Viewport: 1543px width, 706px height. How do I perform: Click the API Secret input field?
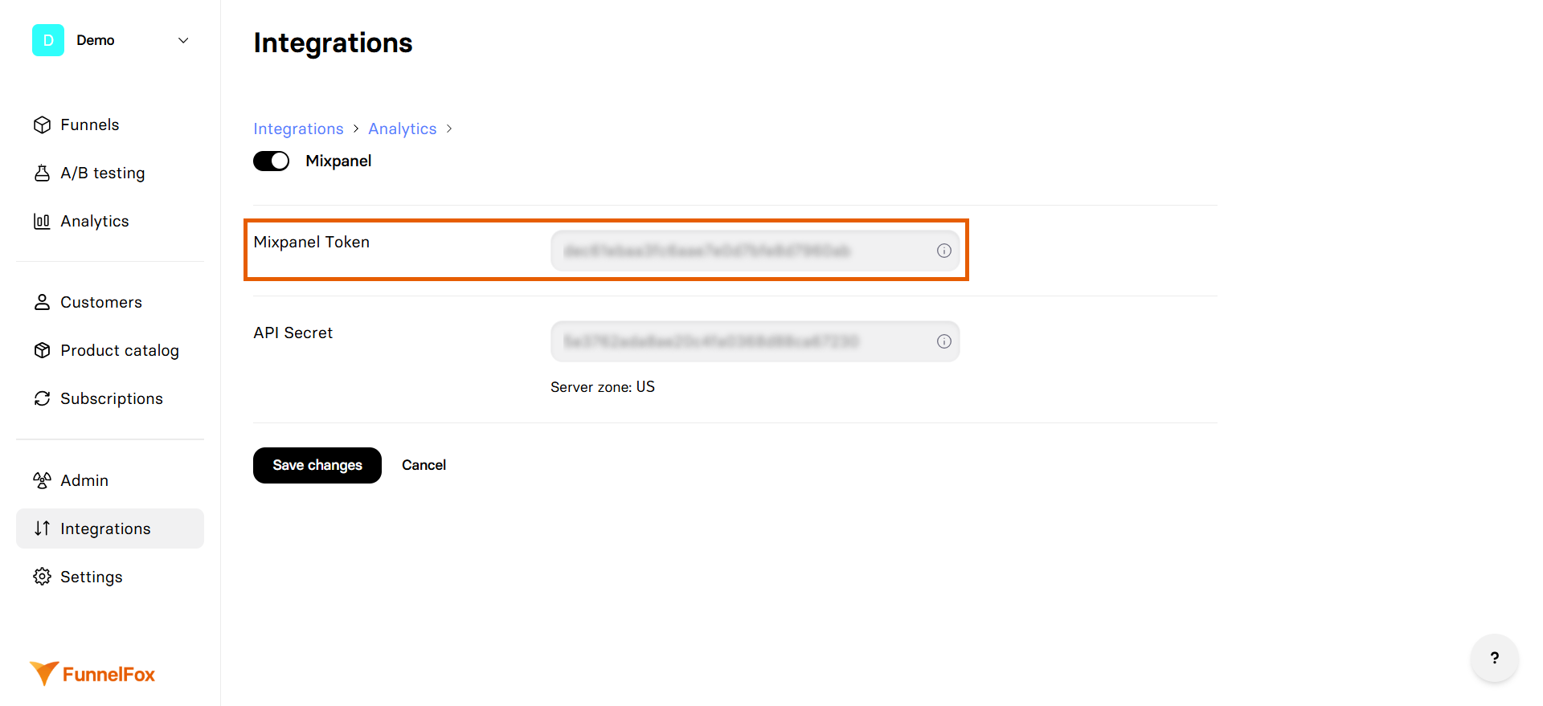click(x=755, y=341)
